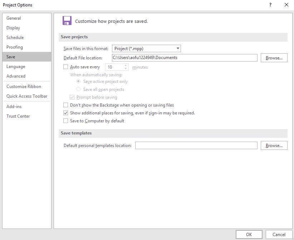
Task: Go to the Add-ins category
Action: pos(26,107)
